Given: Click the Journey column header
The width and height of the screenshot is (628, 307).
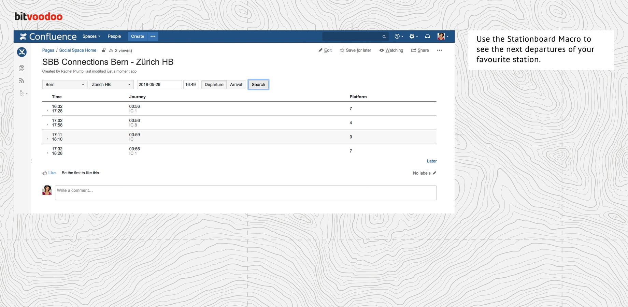Looking at the screenshot, I should [x=137, y=97].
